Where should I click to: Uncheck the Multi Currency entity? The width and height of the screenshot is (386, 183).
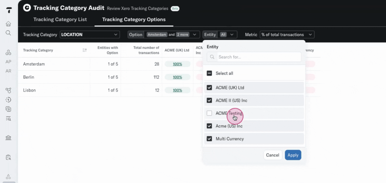click(209, 139)
